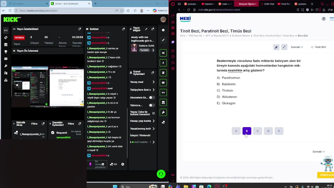Open Twitch icon in Opera sidebar
Image resolution: width=334 pixels, height=188 pixels.
coord(173,42)
